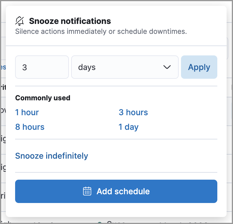Click Snooze indefinitely
The height and width of the screenshot is (224, 233).
(51, 156)
